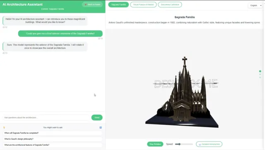Click the Sagrada Familia 3D model
The width and height of the screenshot is (265, 150).
(182, 93)
